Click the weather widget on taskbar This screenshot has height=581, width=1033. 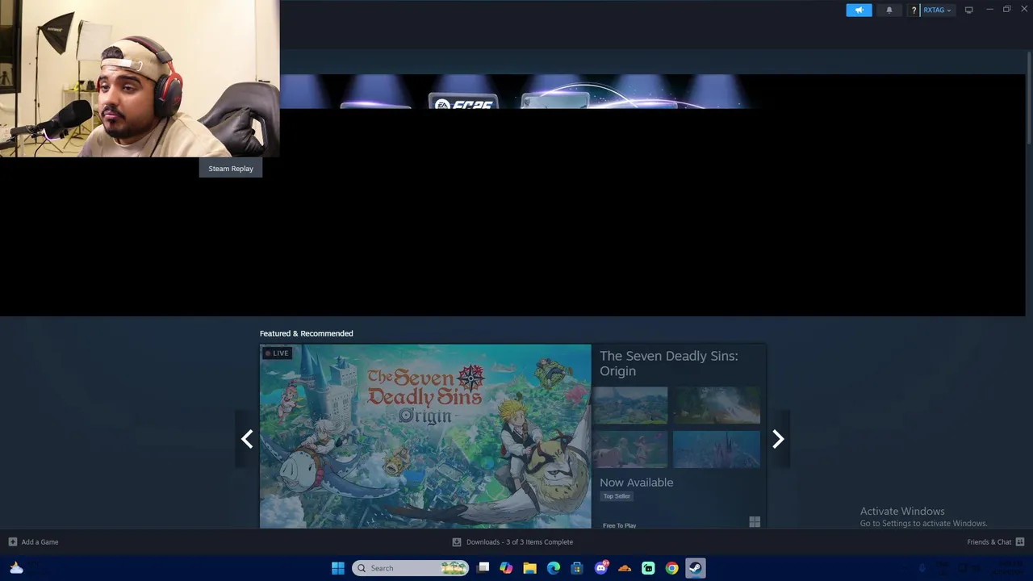click(x=16, y=568)
